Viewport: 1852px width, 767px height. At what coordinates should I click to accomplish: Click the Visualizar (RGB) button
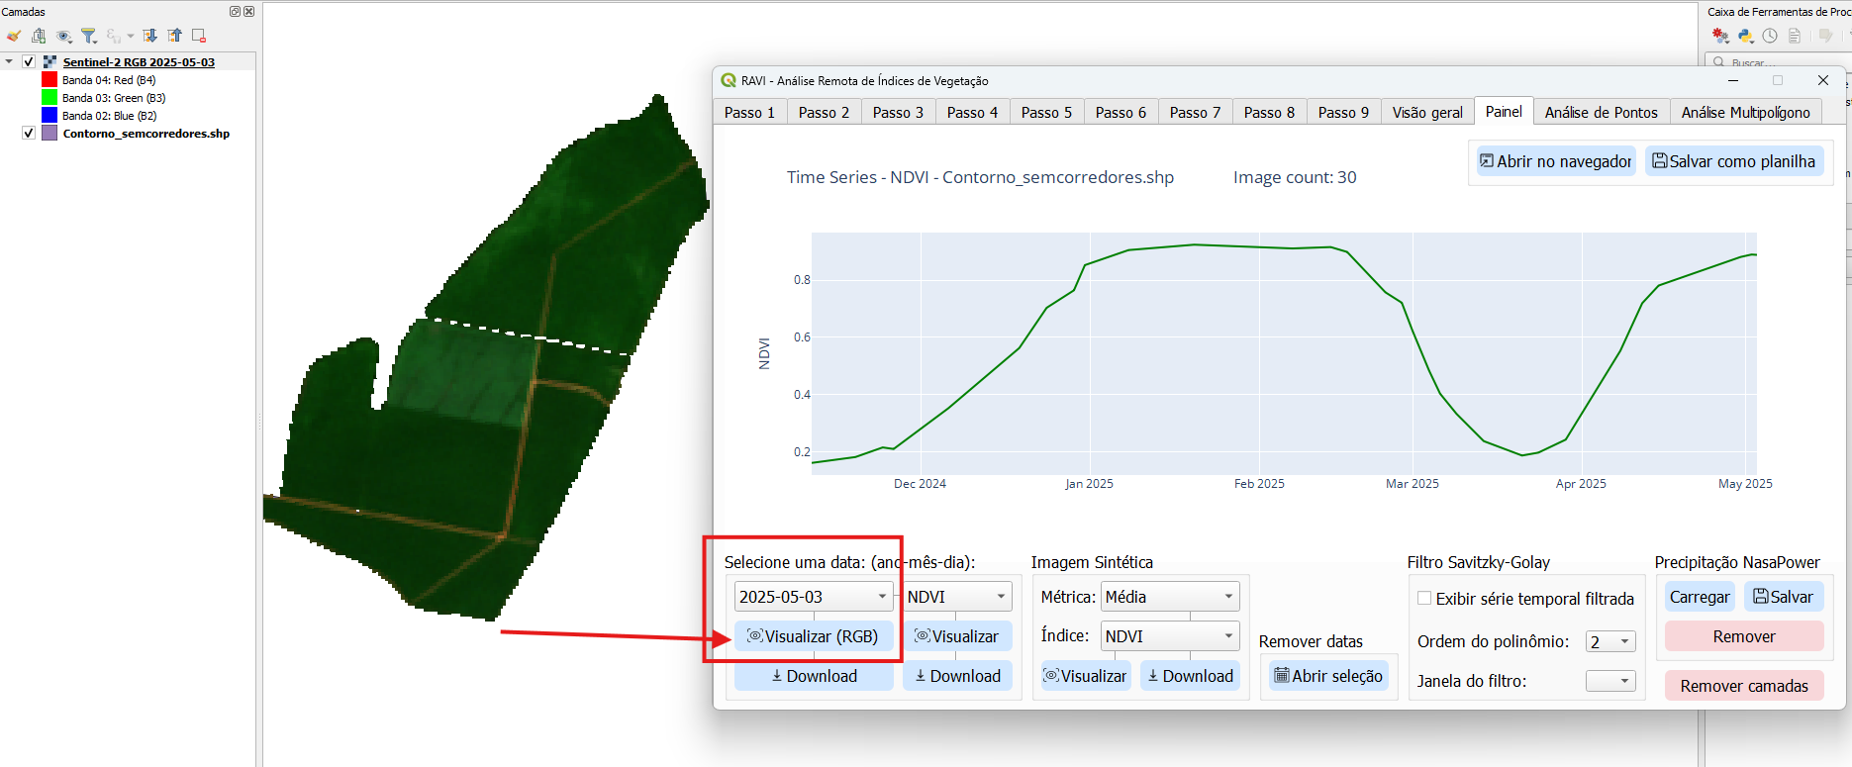(813, 636)
